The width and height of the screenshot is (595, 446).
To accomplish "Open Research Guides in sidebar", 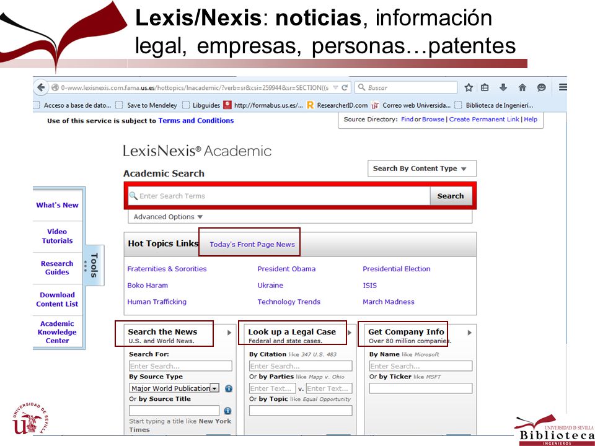I will [57, 268].
